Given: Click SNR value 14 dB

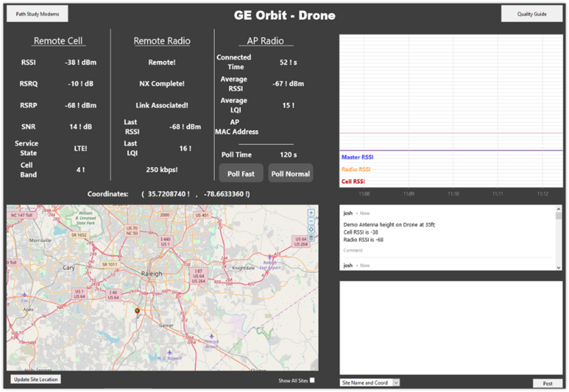Looking at the screenshot, I should click(81, 127).
